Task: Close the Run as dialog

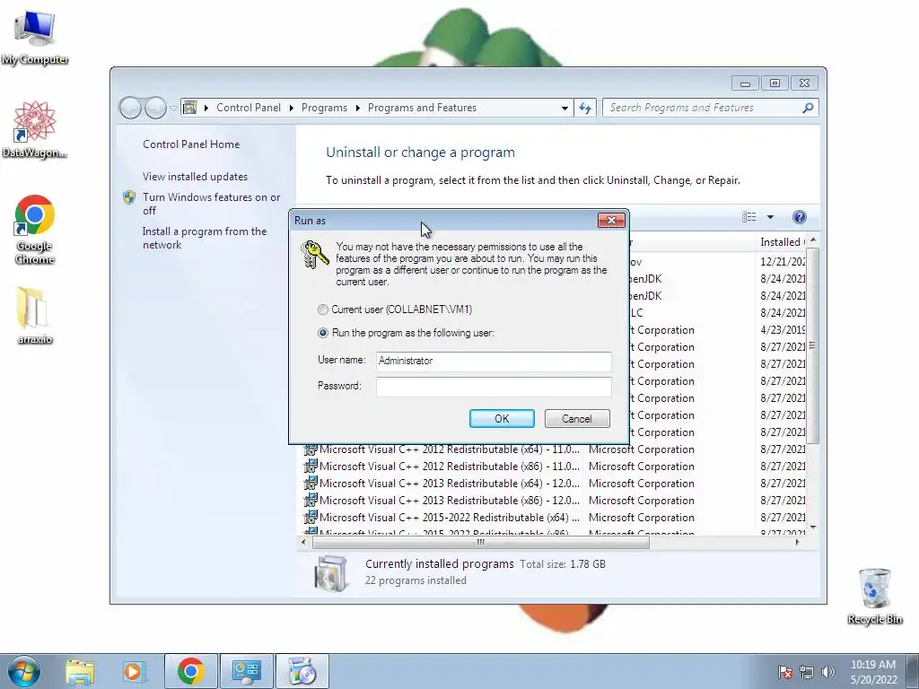Action: coord(611,221)
